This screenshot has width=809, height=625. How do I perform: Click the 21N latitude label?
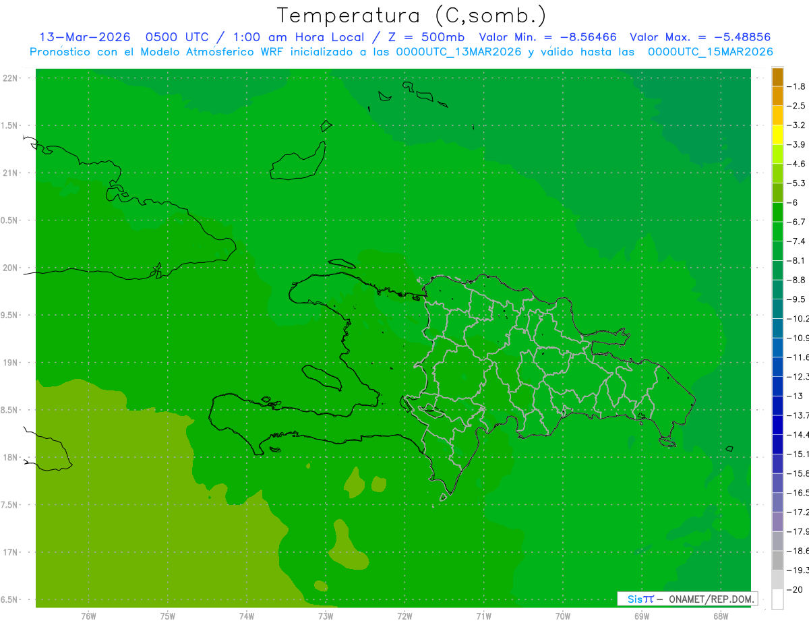(11, 173)
